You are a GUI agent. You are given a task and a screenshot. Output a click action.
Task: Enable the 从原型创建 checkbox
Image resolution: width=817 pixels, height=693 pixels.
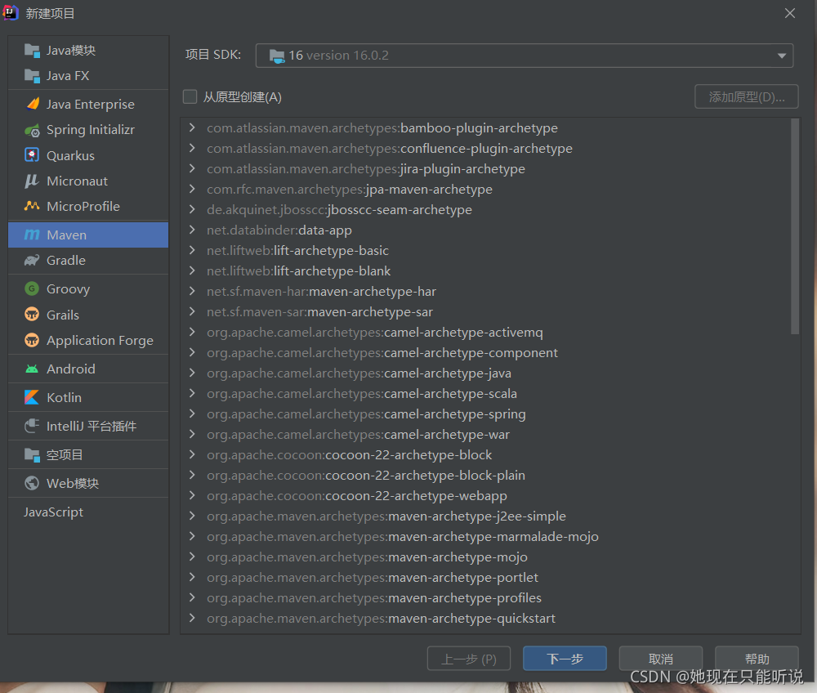click(x=190, y=97)
